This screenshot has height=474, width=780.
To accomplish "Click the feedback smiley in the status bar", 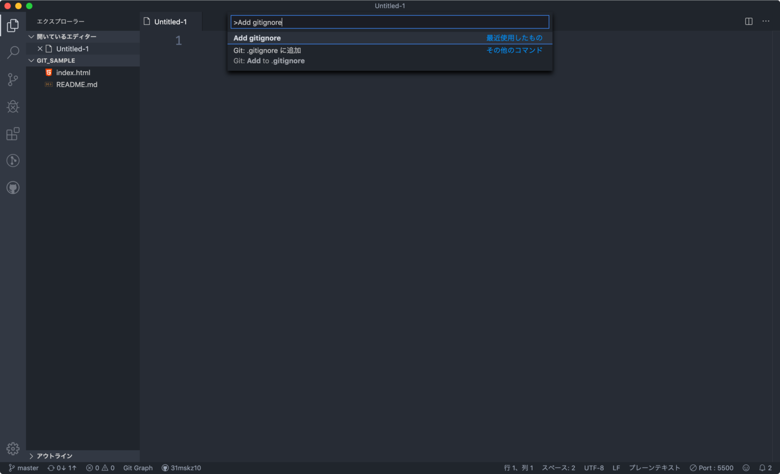I will 745,467.
